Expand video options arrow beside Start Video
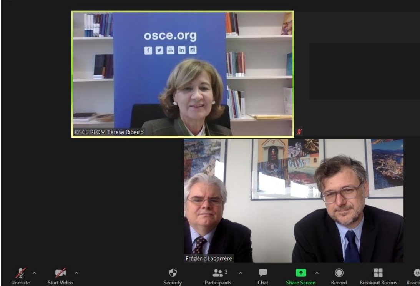The height and width of the screenshot is (286, 420). coord(75,273)
